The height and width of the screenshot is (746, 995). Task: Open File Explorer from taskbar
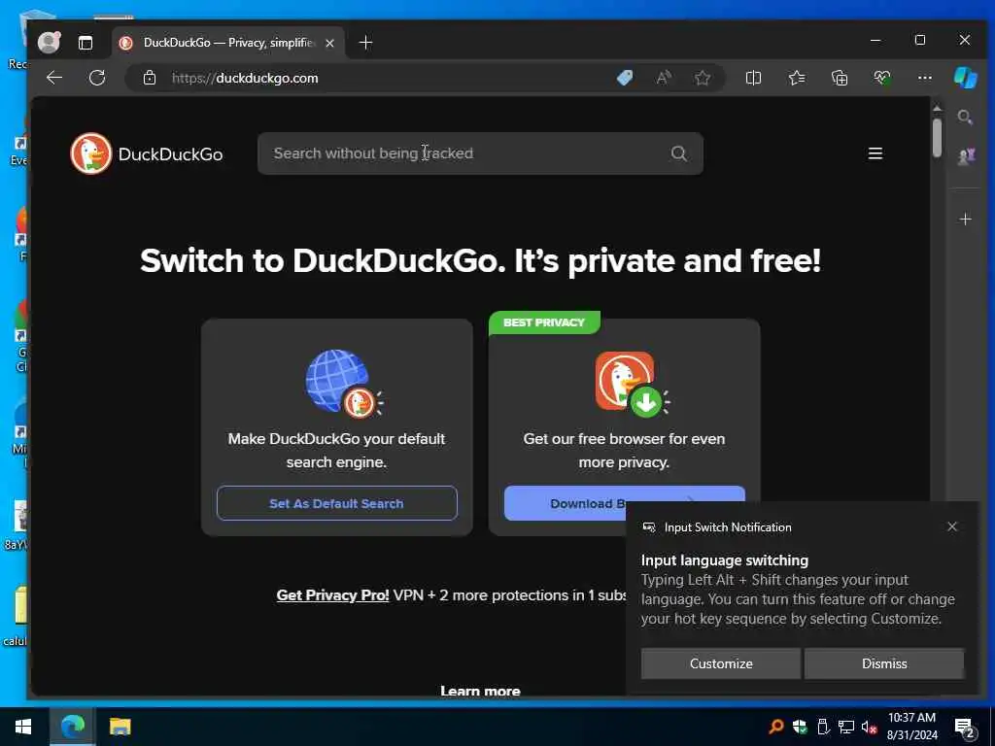[120, 727]
